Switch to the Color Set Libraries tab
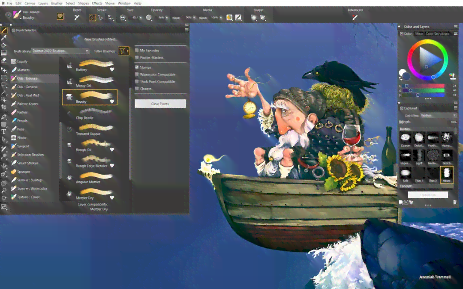 click(438, 34)
